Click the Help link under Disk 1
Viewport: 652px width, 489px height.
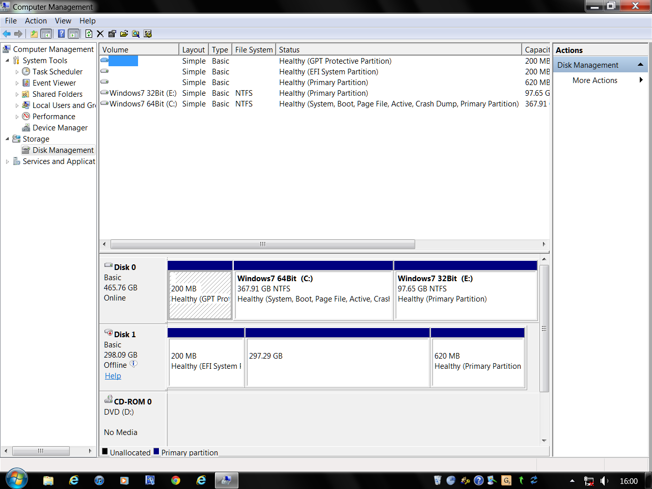tap(113, 376)
